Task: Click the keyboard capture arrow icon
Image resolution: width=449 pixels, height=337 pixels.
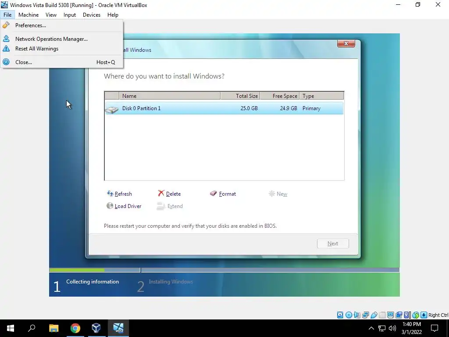Action: [424, 315]
